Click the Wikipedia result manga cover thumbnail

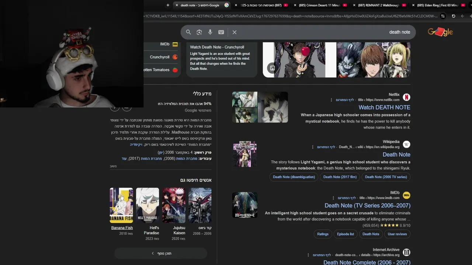[245, 154]
